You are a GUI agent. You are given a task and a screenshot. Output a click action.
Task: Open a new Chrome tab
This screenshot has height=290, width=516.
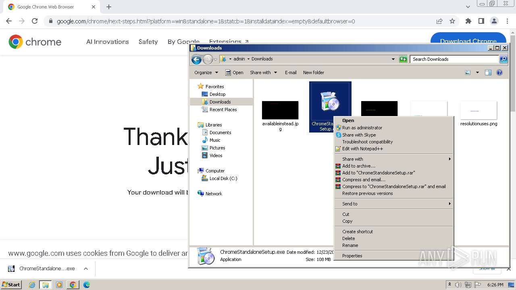click(109, 7)
